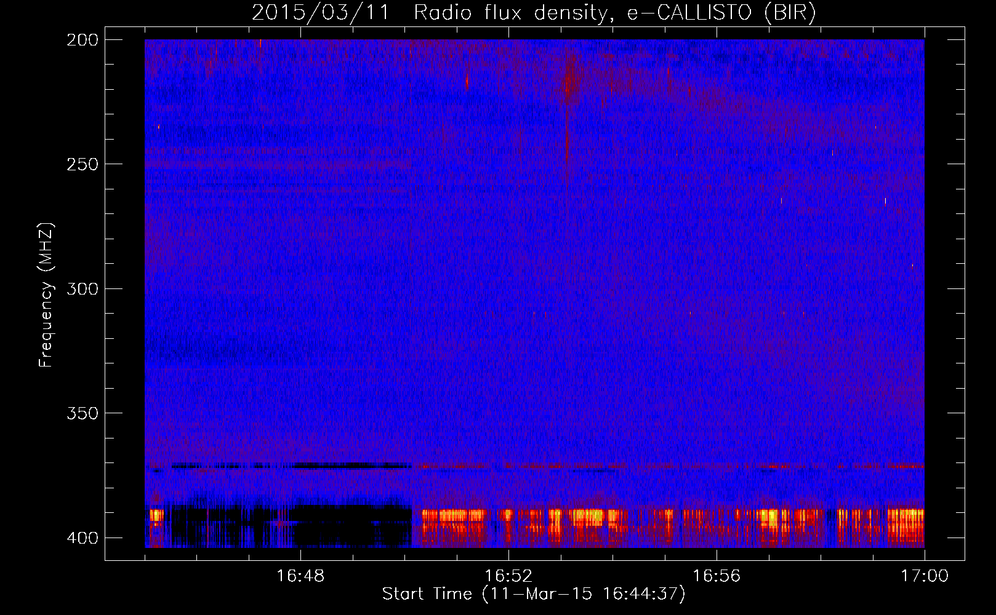
Task: Click the 200 frequency tick label
Action: pyautogui.click(x=82, y=40)
